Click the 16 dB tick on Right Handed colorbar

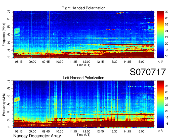pos(166,56)
